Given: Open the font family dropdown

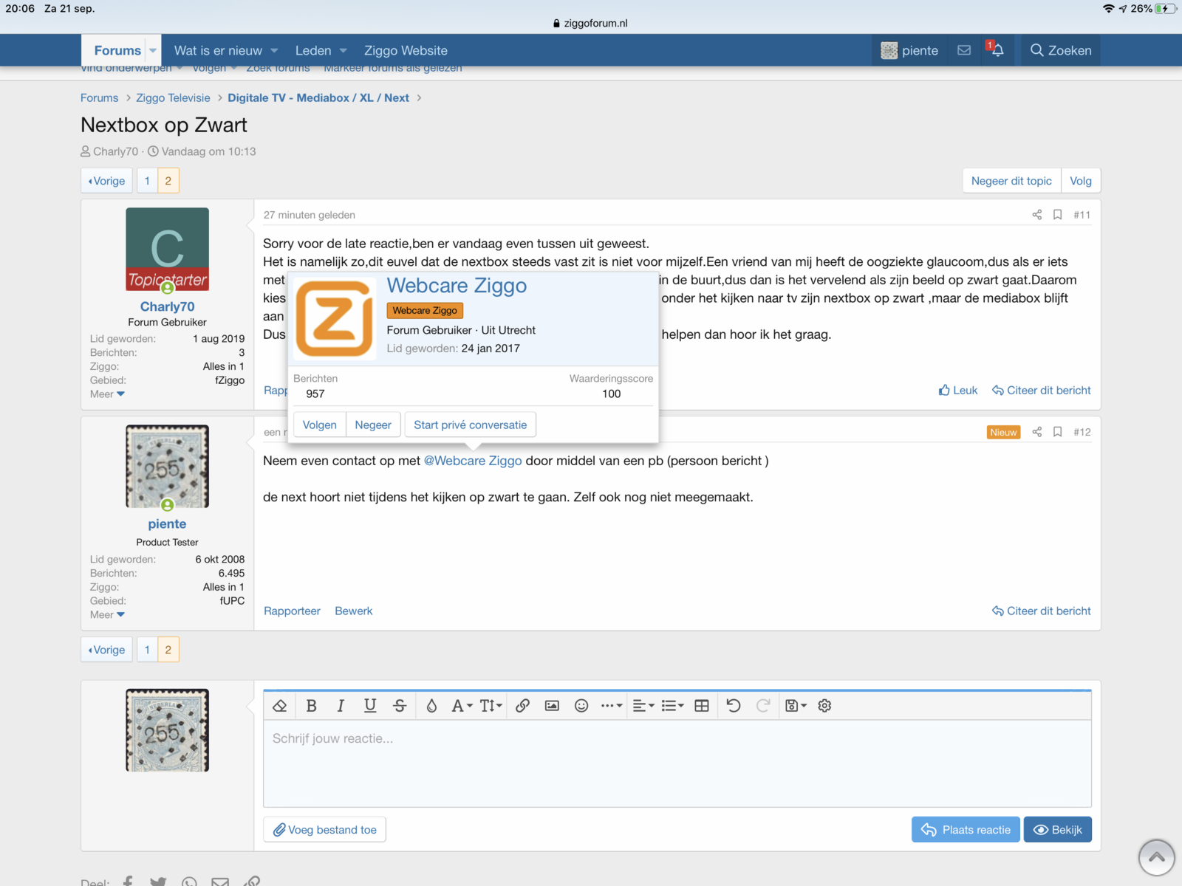Looking at the screenshot, I should (462, 706).
